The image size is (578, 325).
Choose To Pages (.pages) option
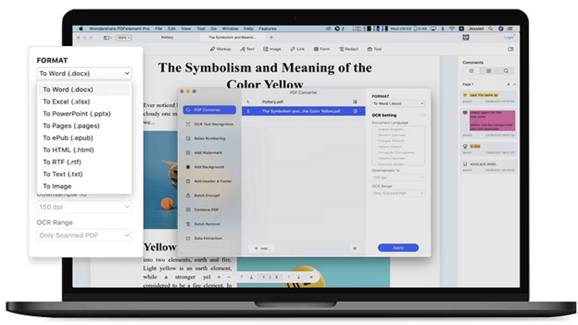point(84,126)
